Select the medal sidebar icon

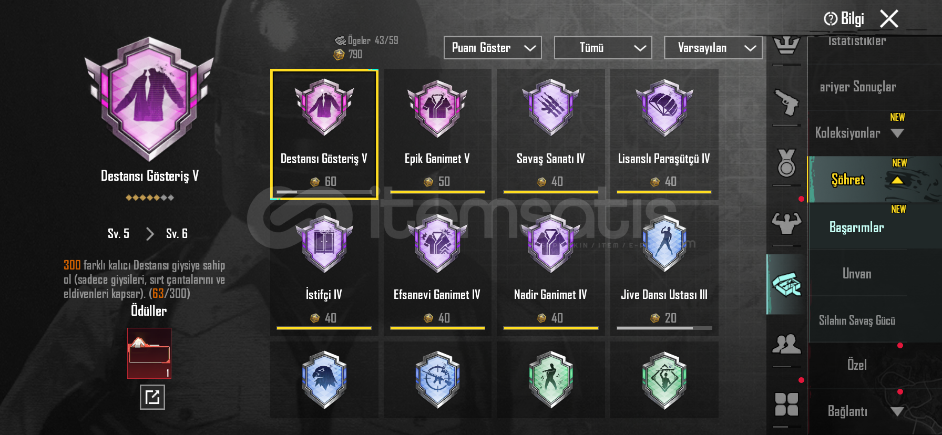coord(786,163)
